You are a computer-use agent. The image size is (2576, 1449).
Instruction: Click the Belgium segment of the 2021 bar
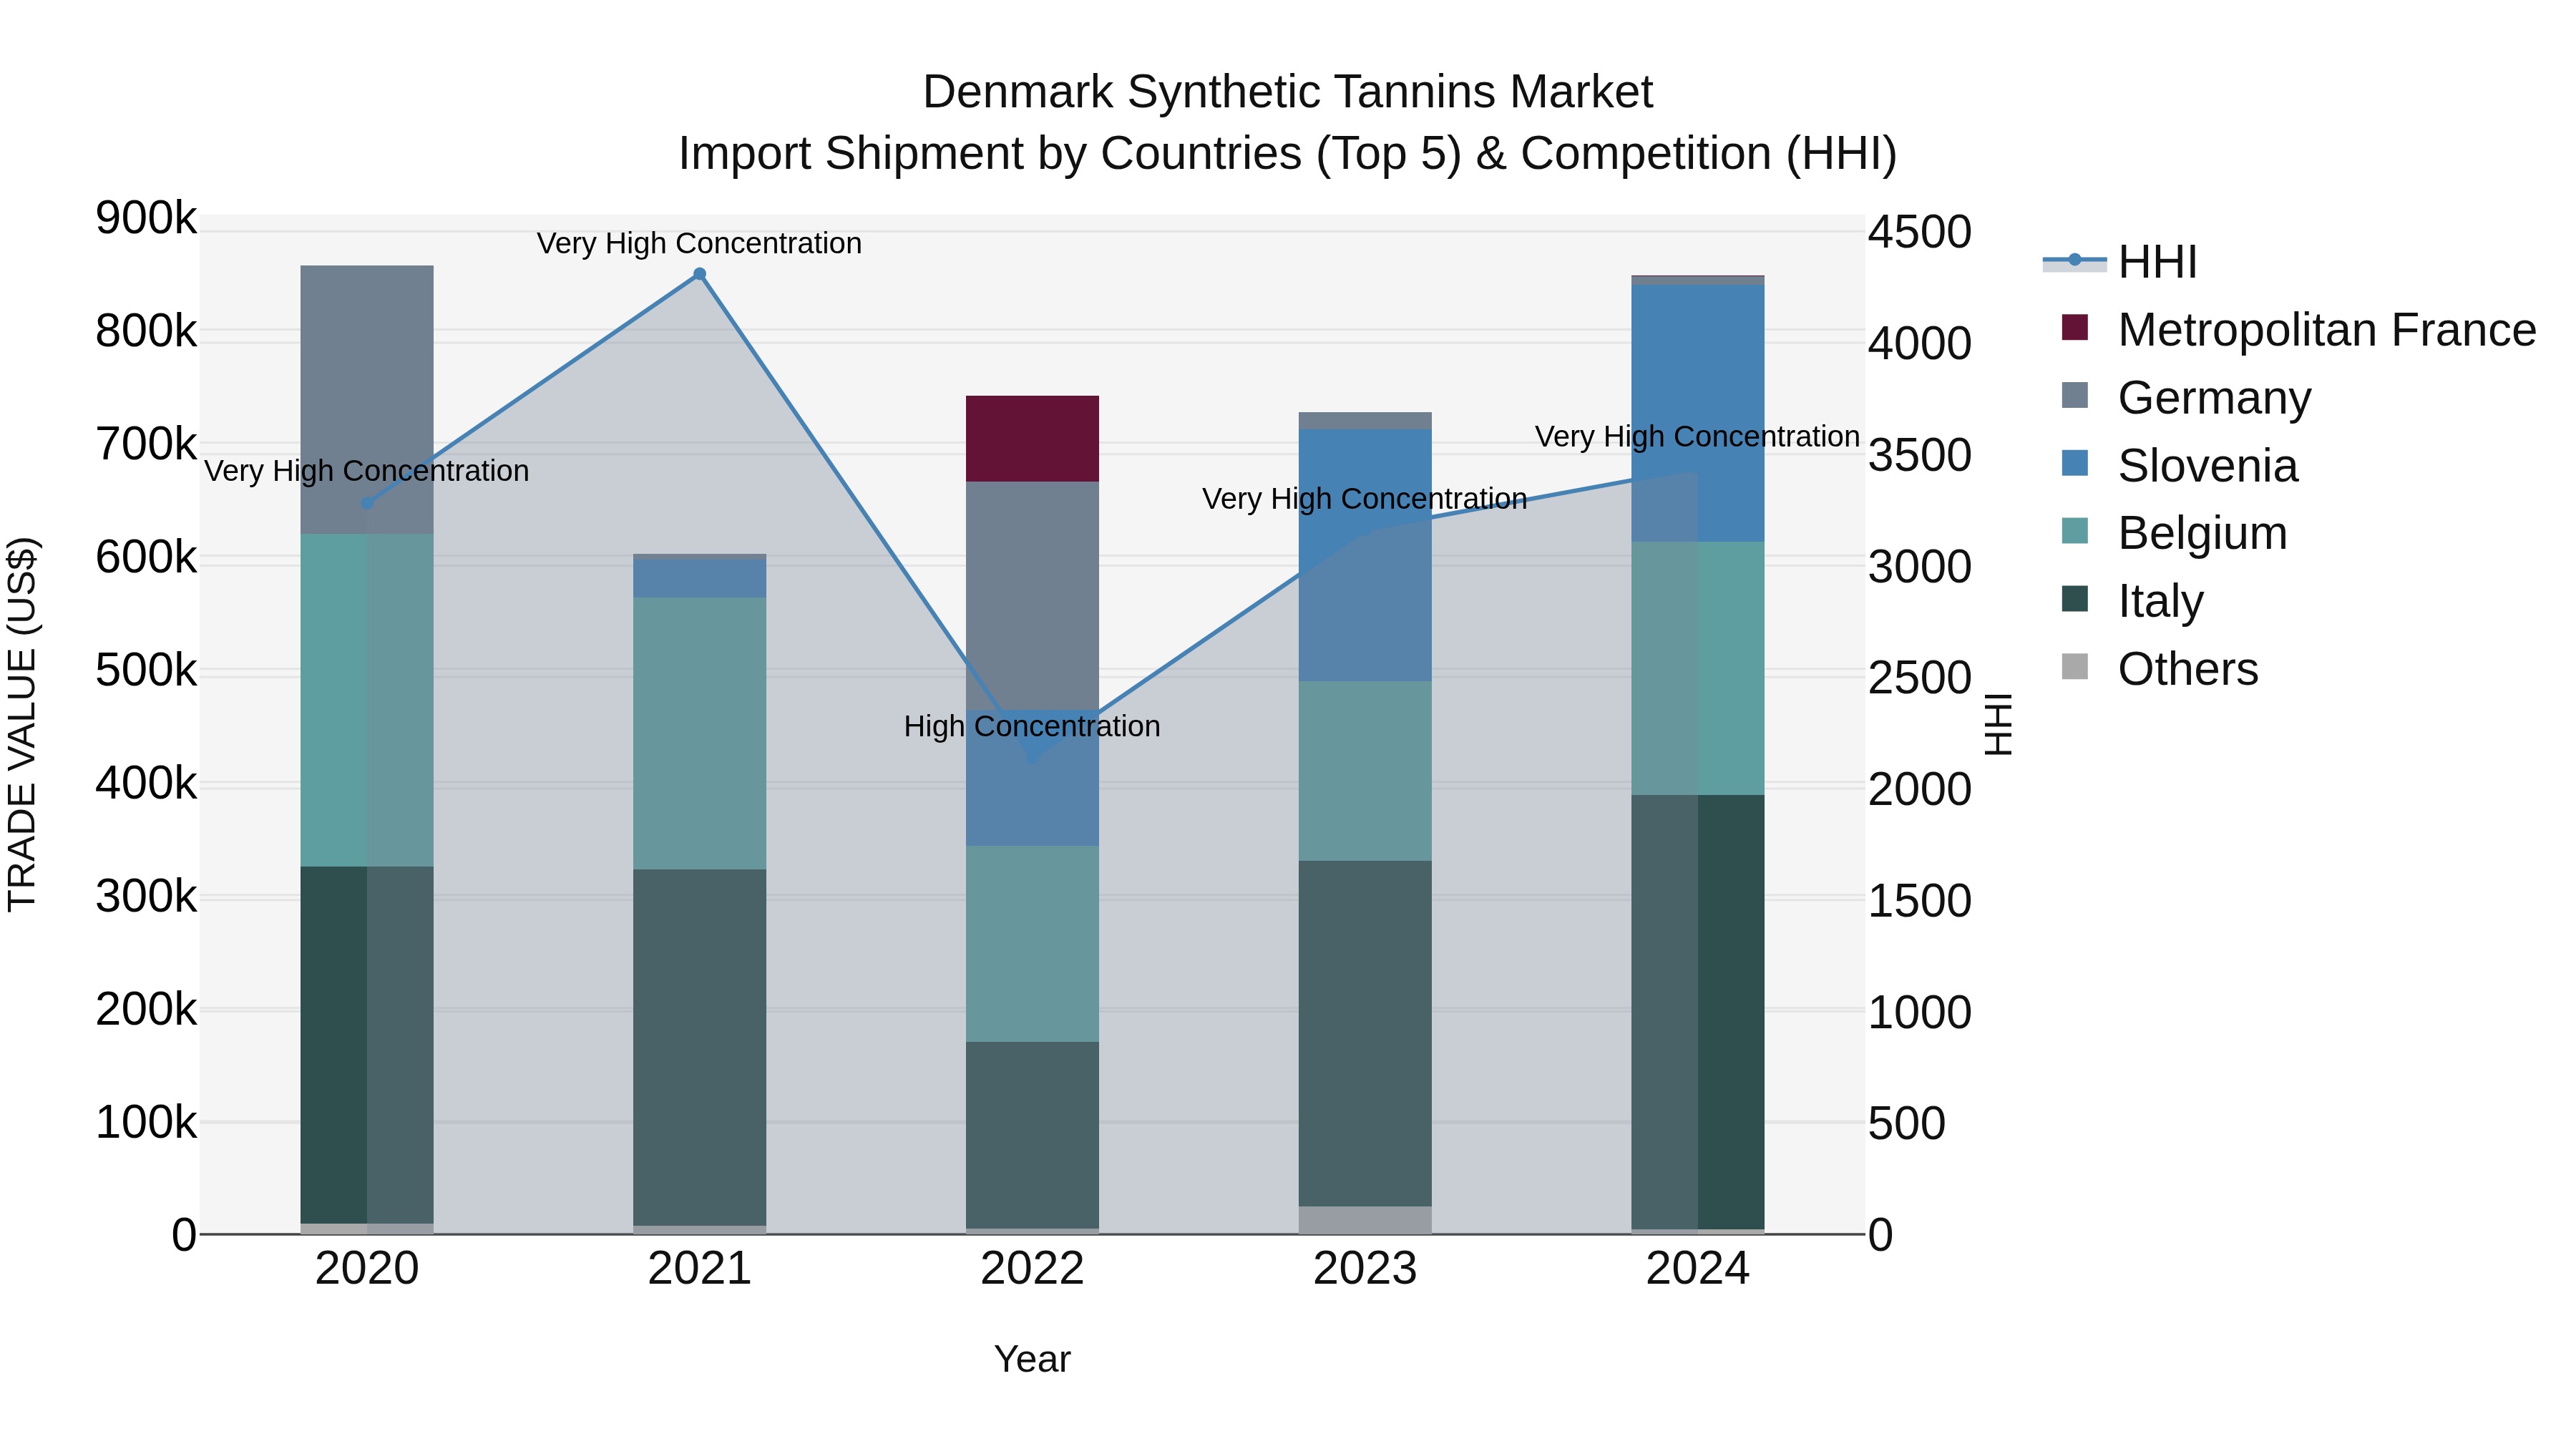(700, 733)
